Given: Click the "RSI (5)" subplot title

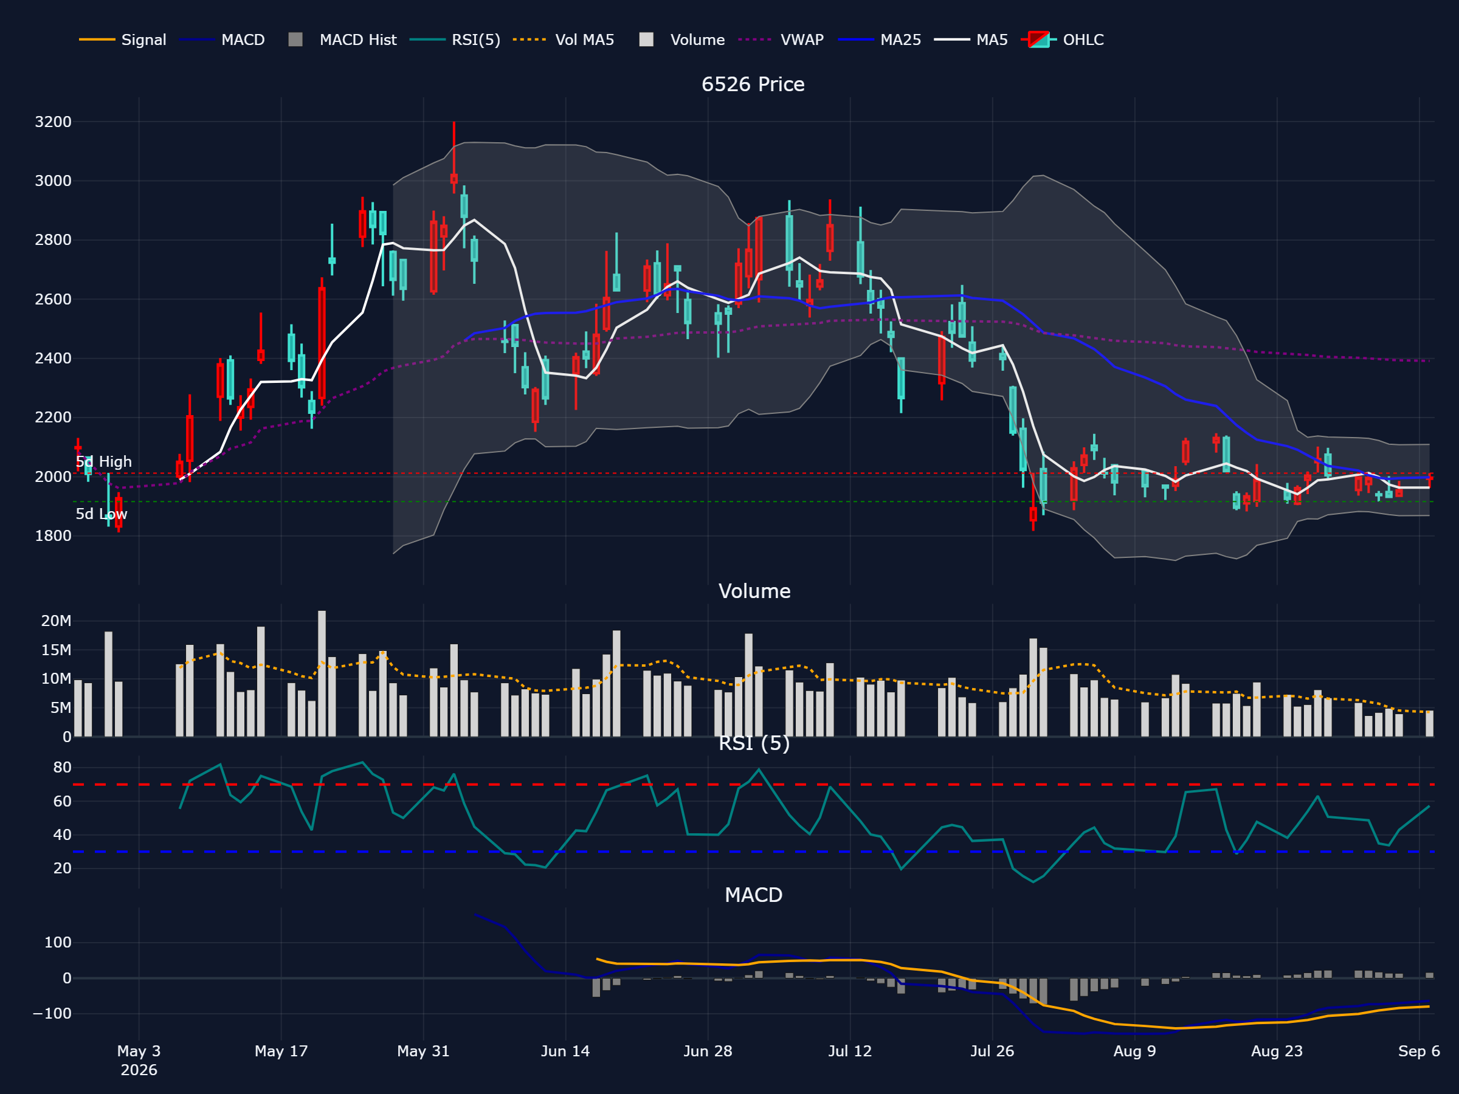Looking at the screenshot, I should click(754, 743).
